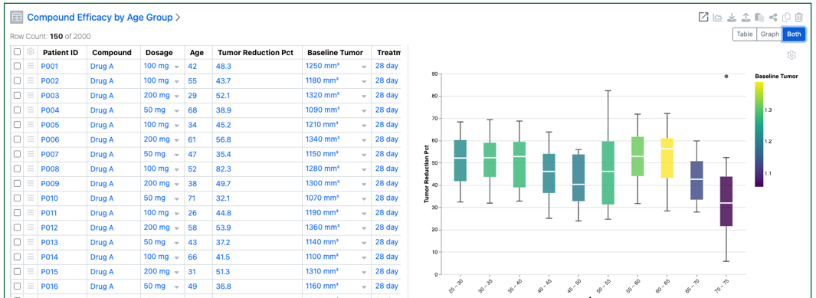This screenshot has width=816, height=298.
Task: Click the Compound column header
Action: (x=112, y=53)
